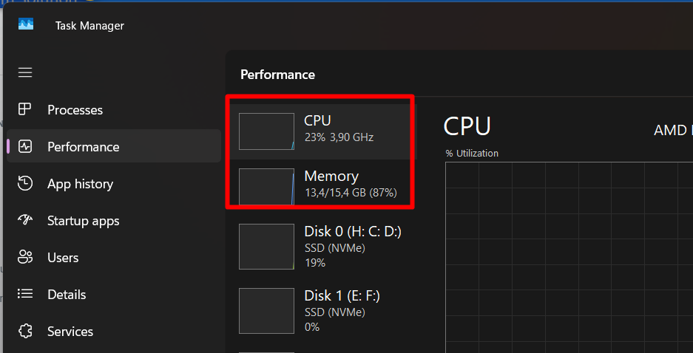Click the Details list icon
Viewport: 693px width, 353px height.
click(24, 295)
